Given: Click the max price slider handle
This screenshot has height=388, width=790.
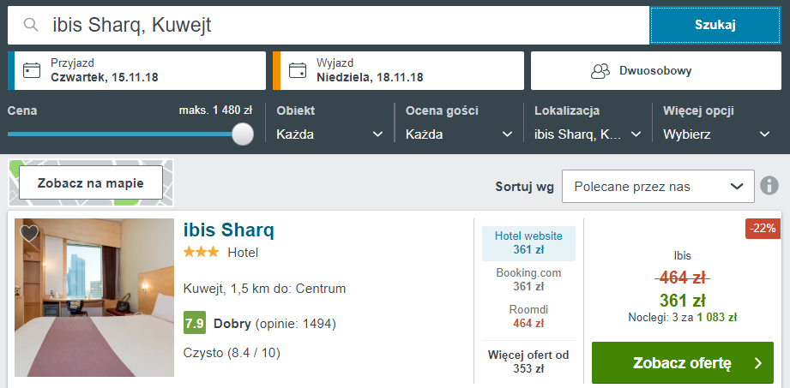Looking at the screenshot, I should click(243, 134).
